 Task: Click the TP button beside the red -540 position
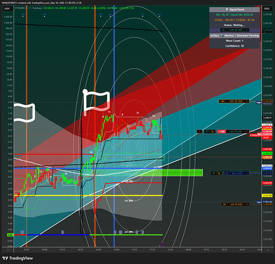click(x=207, y=131)
